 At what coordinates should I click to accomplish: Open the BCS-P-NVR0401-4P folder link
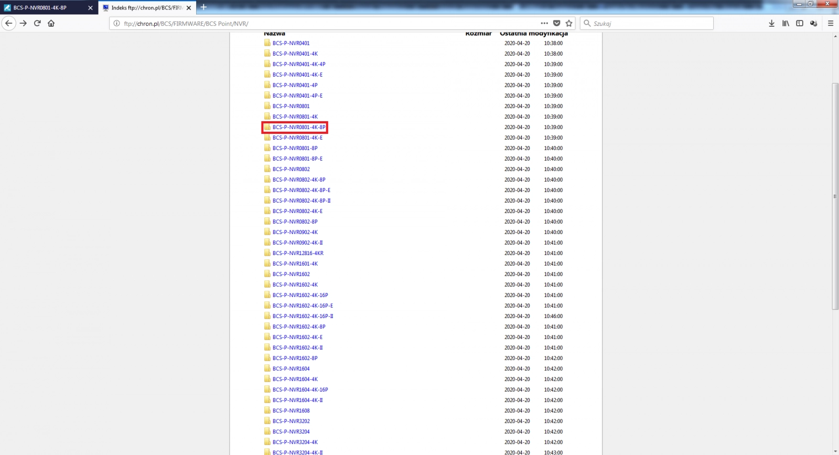click(295, 85)
